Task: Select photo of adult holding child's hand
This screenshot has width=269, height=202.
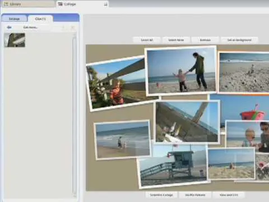Action: (x=181, y=71)
